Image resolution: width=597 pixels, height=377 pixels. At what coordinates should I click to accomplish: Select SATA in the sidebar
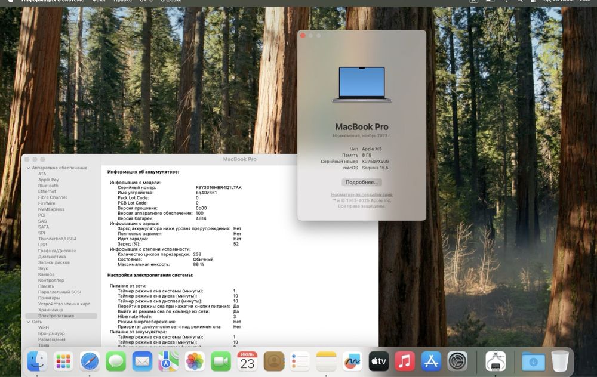pyautogui.click(x=44, y=227)
